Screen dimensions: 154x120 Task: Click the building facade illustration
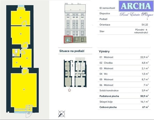click(75, 23)
